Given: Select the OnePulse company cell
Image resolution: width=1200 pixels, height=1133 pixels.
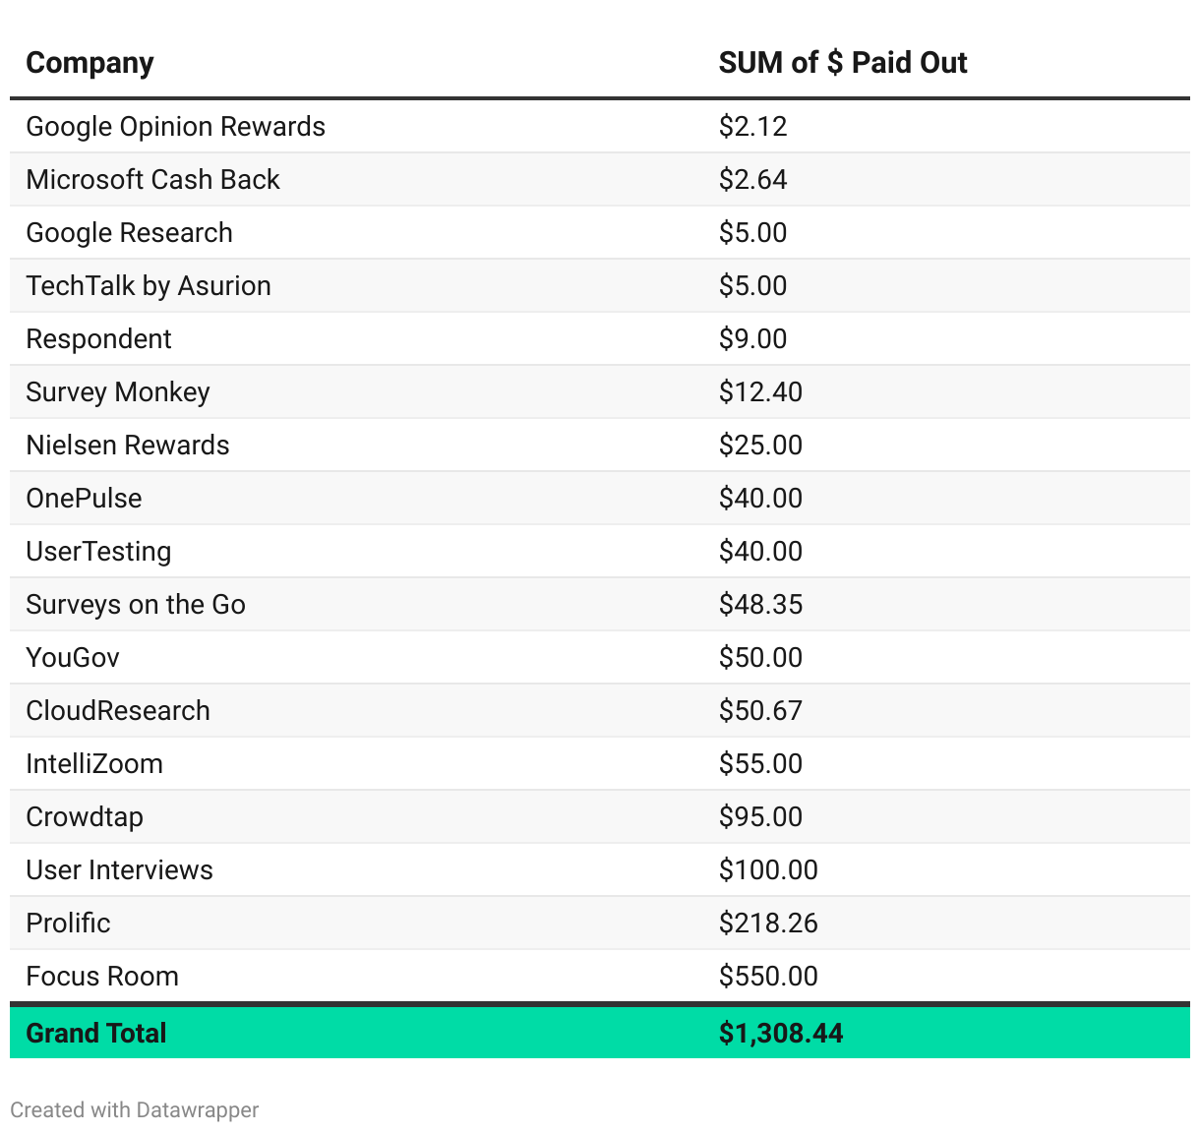Looking at the screenshot, I should 84,499.
